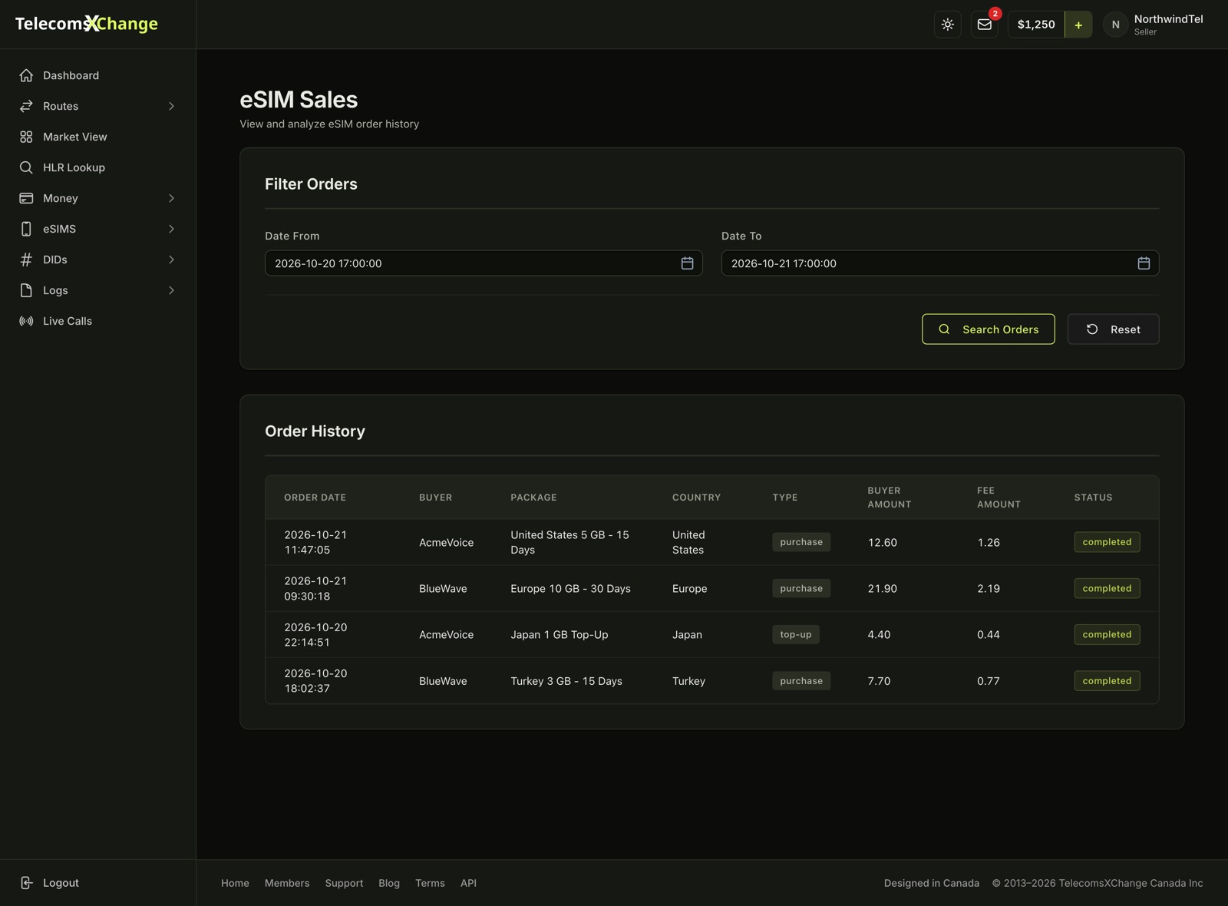This screenshot has width=1228, height=906.
Task: Click the Routes arrows icon
Action: coord(26,106)
